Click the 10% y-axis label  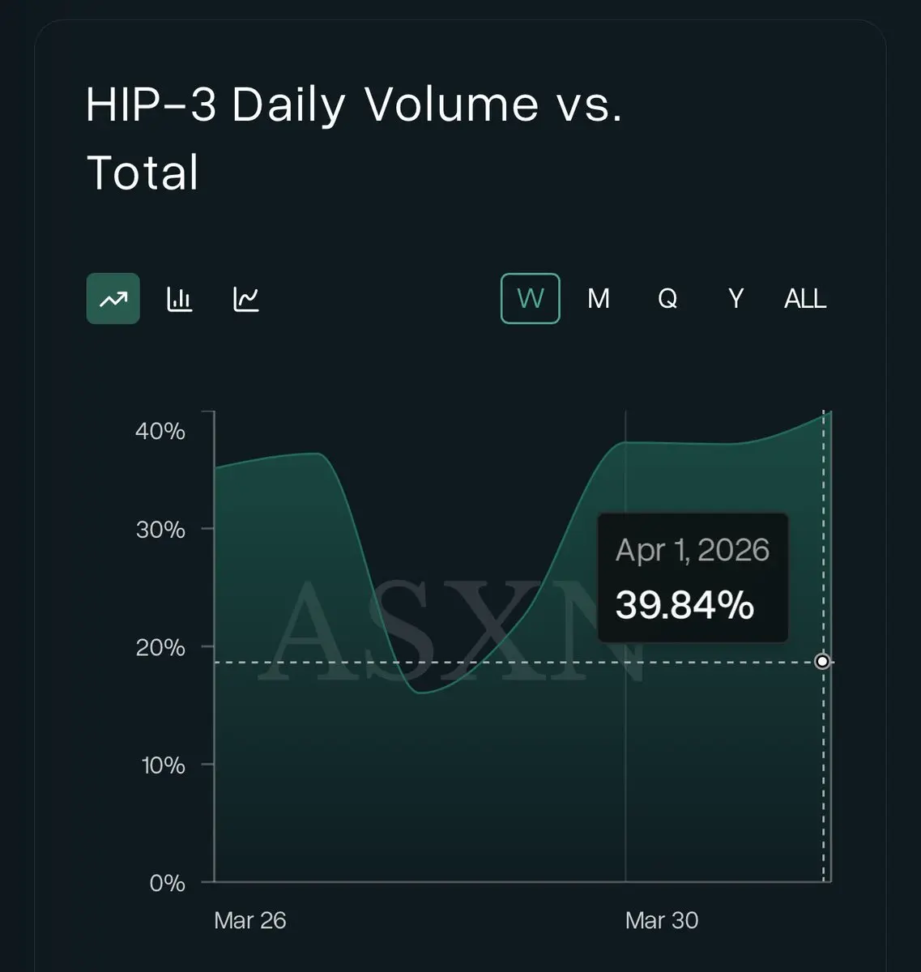click(163, 765)
